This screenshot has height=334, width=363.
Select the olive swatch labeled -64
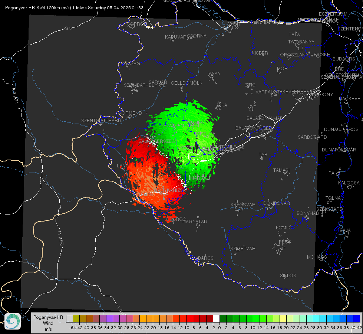coord(76,318)
